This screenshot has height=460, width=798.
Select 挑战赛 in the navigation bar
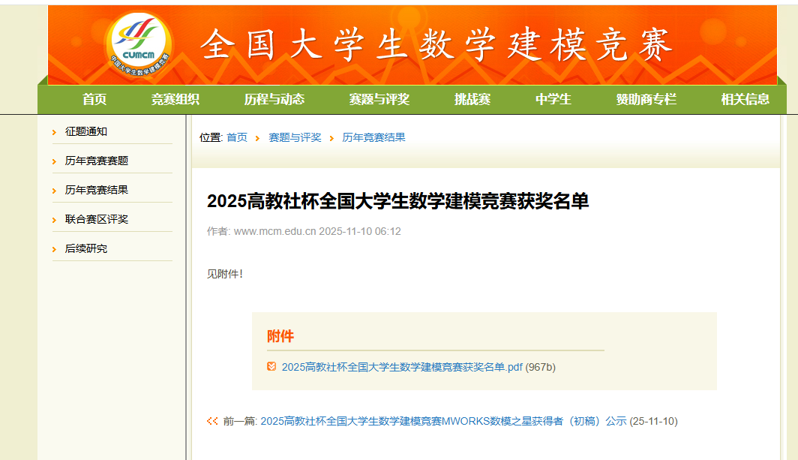tap(472, 99)
